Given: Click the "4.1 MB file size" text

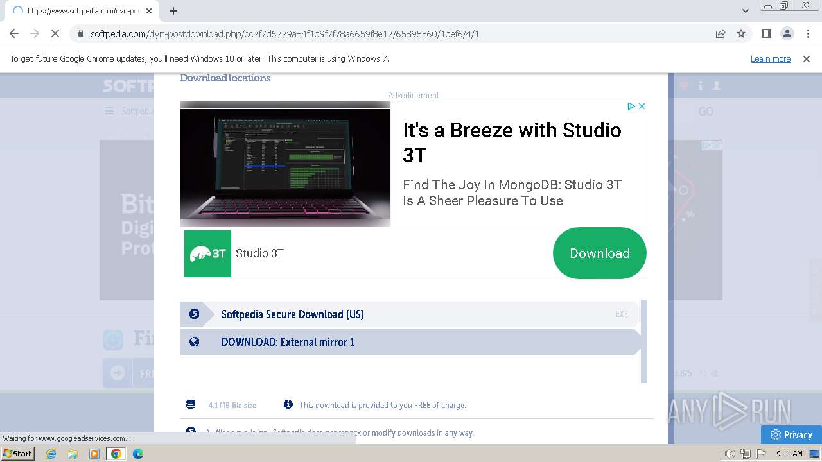Looking at the screenshot, I should [232, 406].
